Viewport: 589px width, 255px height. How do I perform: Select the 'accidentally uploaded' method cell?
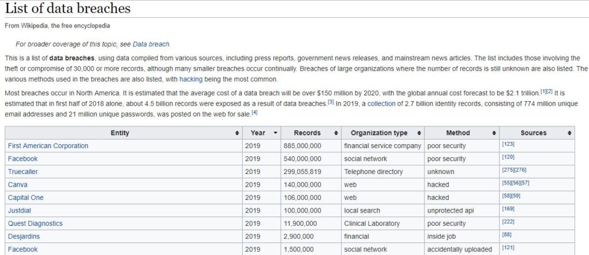point(462,249)
